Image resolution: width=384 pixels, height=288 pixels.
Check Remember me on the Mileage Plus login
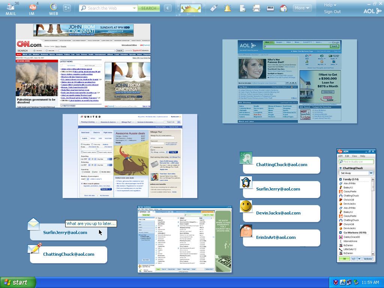[151, 147]
